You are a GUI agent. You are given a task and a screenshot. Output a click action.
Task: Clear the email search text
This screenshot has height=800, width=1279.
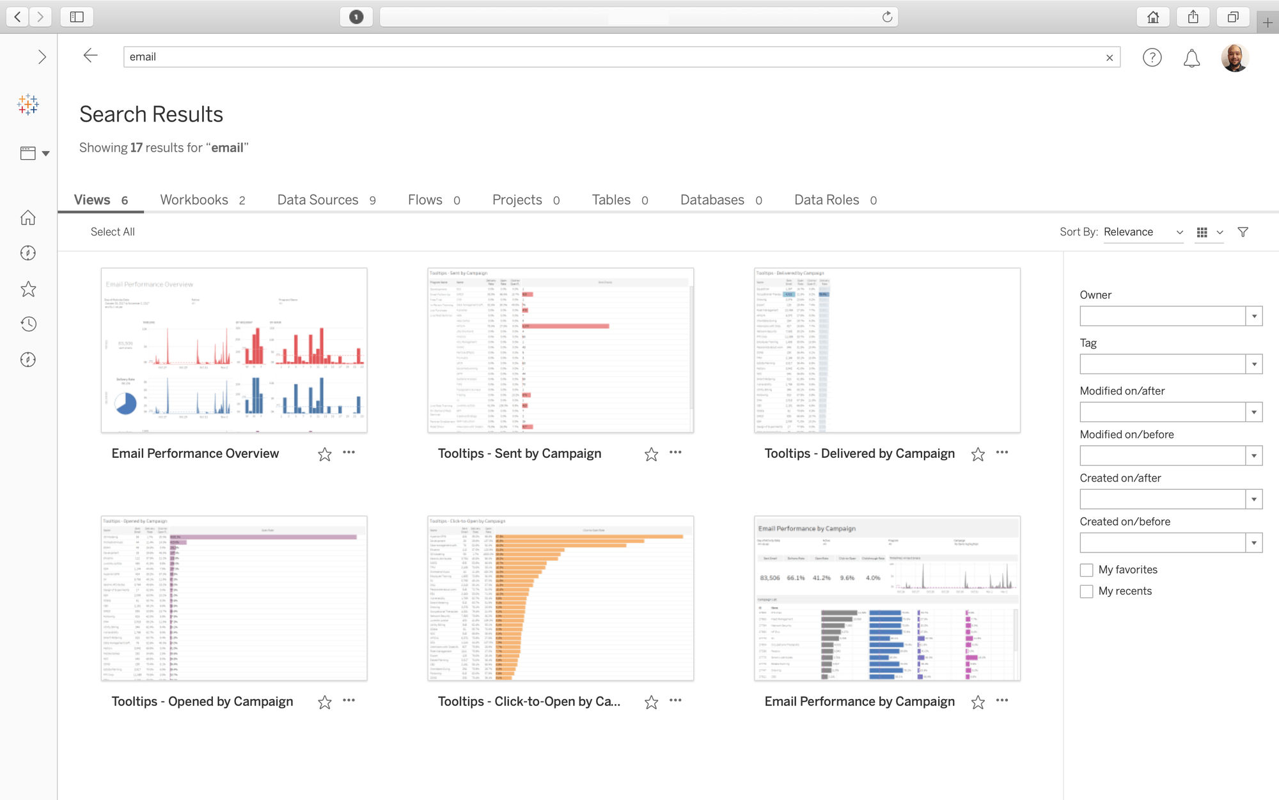[x=1110, y=58]
